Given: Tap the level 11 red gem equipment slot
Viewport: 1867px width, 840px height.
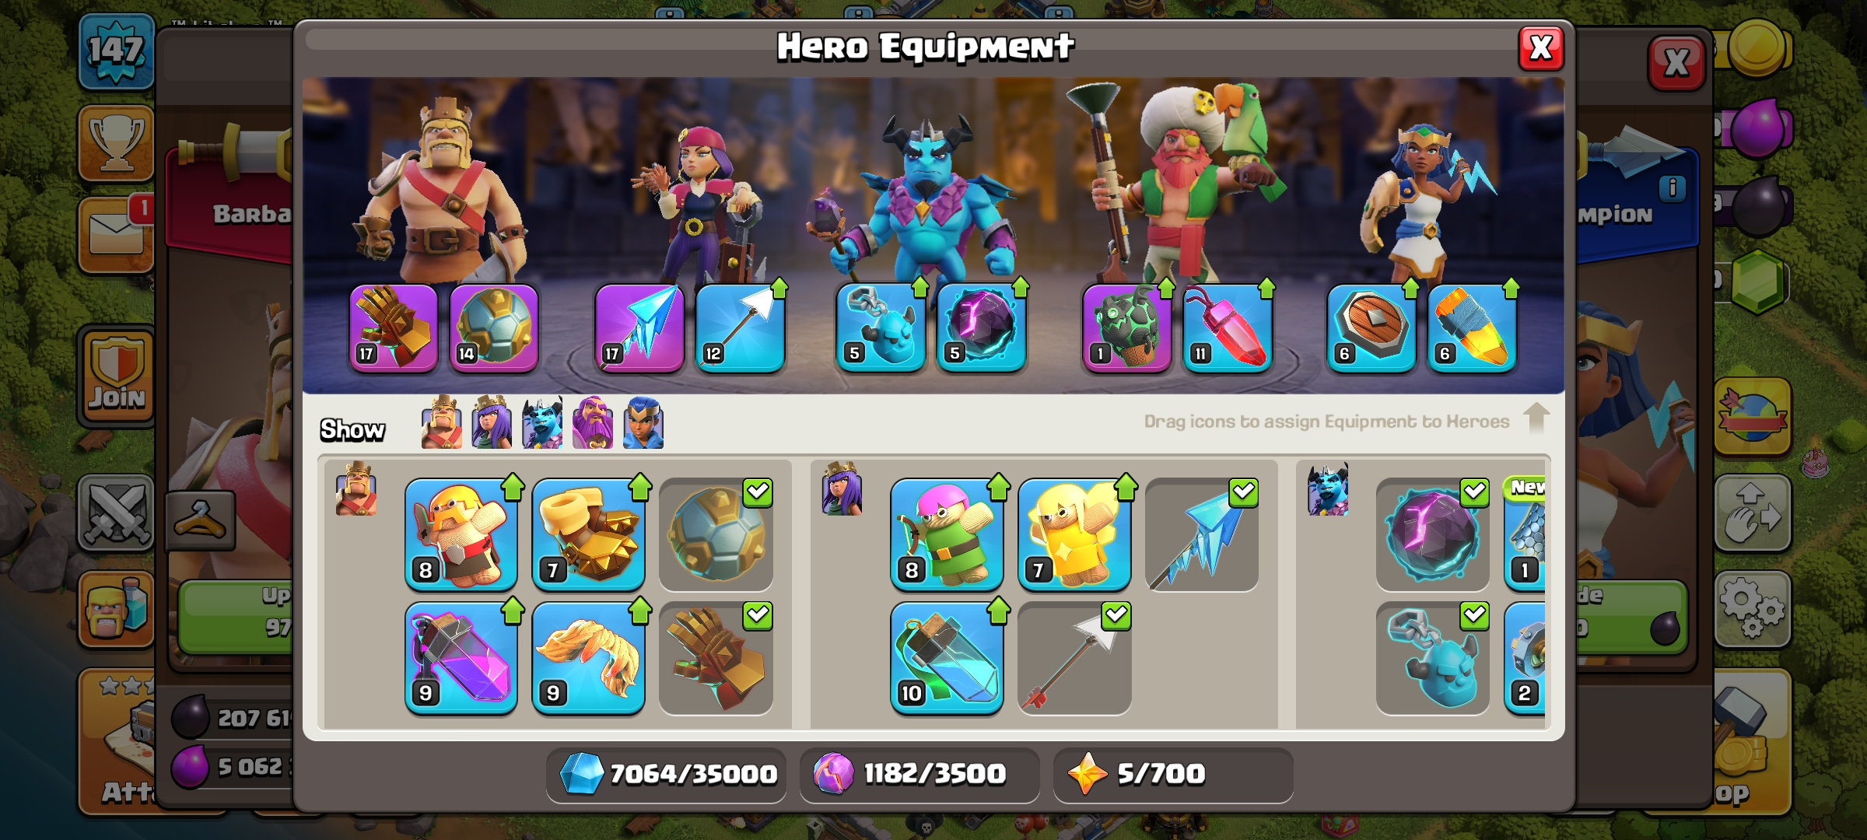Looking at the screenshot, I should [1228, 327].
